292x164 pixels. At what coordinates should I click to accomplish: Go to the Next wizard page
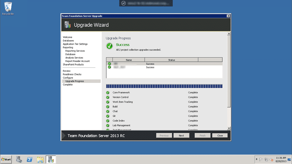click(181, 136)
